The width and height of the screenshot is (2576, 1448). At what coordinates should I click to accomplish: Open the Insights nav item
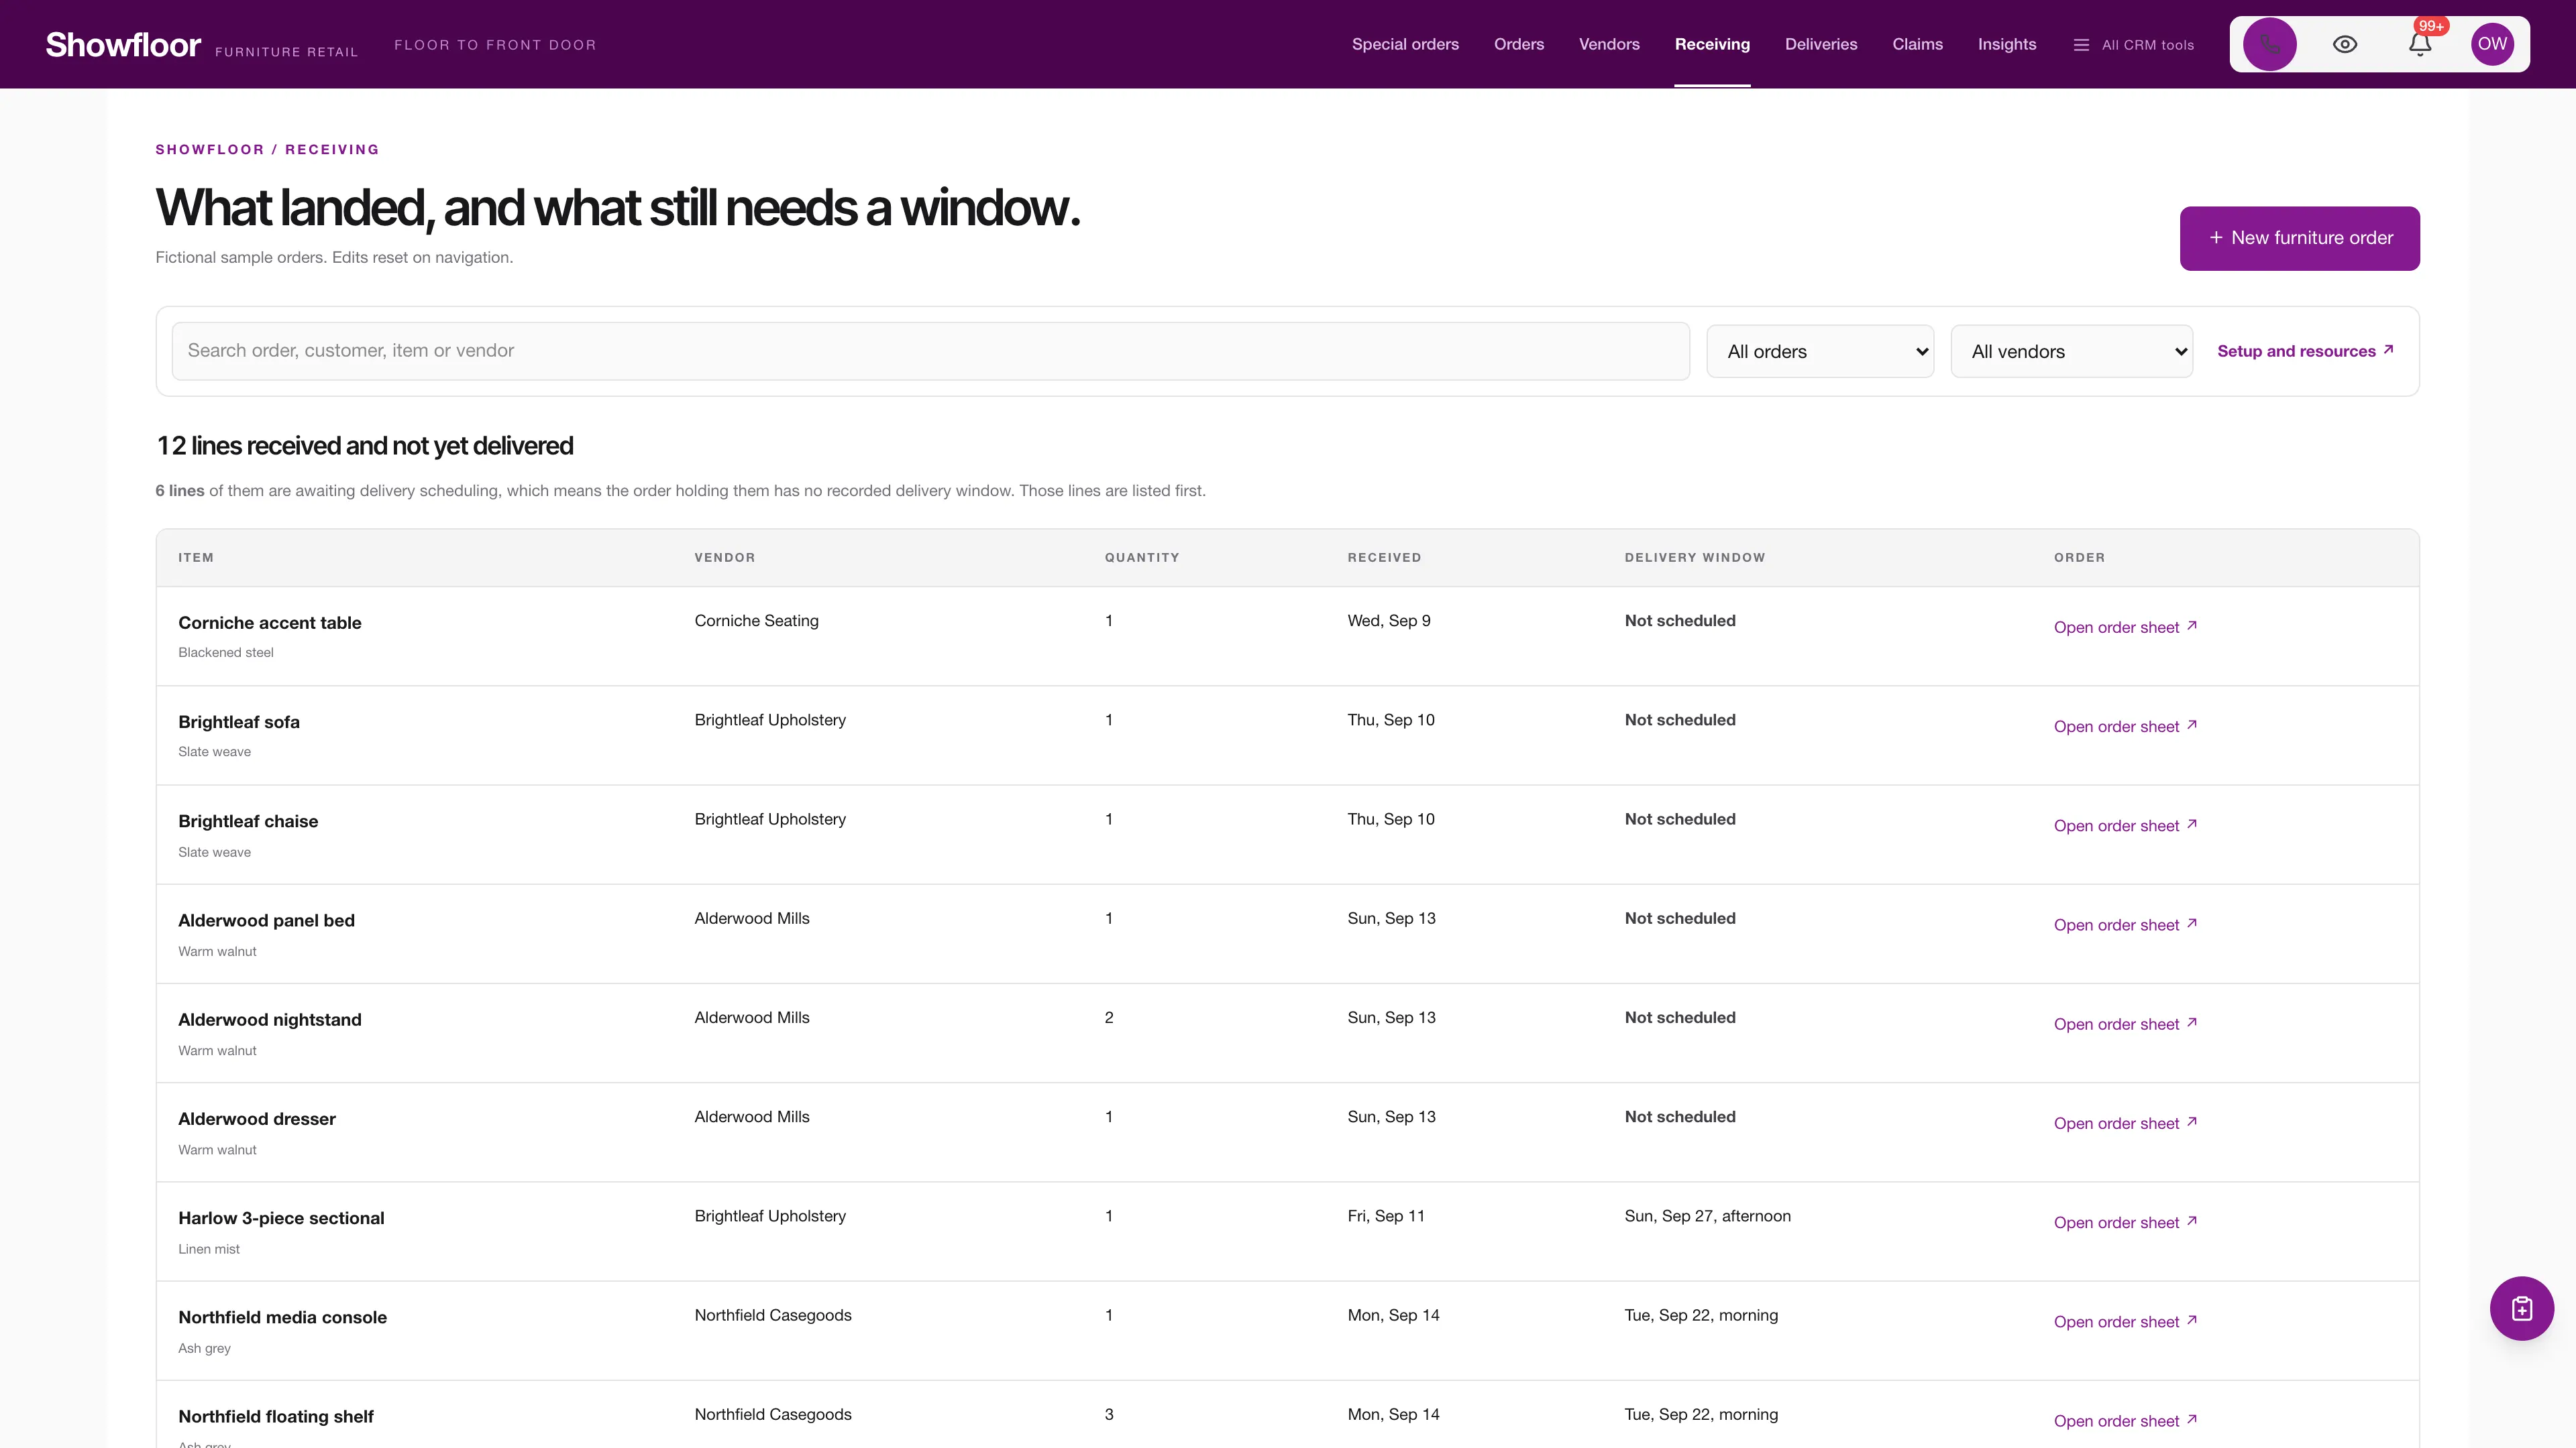(2006, 44)
